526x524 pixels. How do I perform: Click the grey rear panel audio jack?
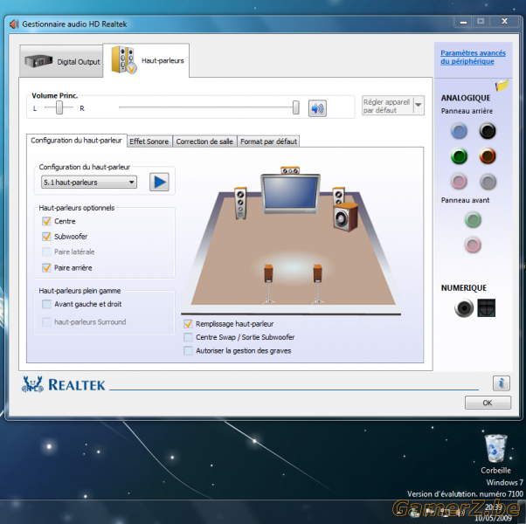(488, 182)
